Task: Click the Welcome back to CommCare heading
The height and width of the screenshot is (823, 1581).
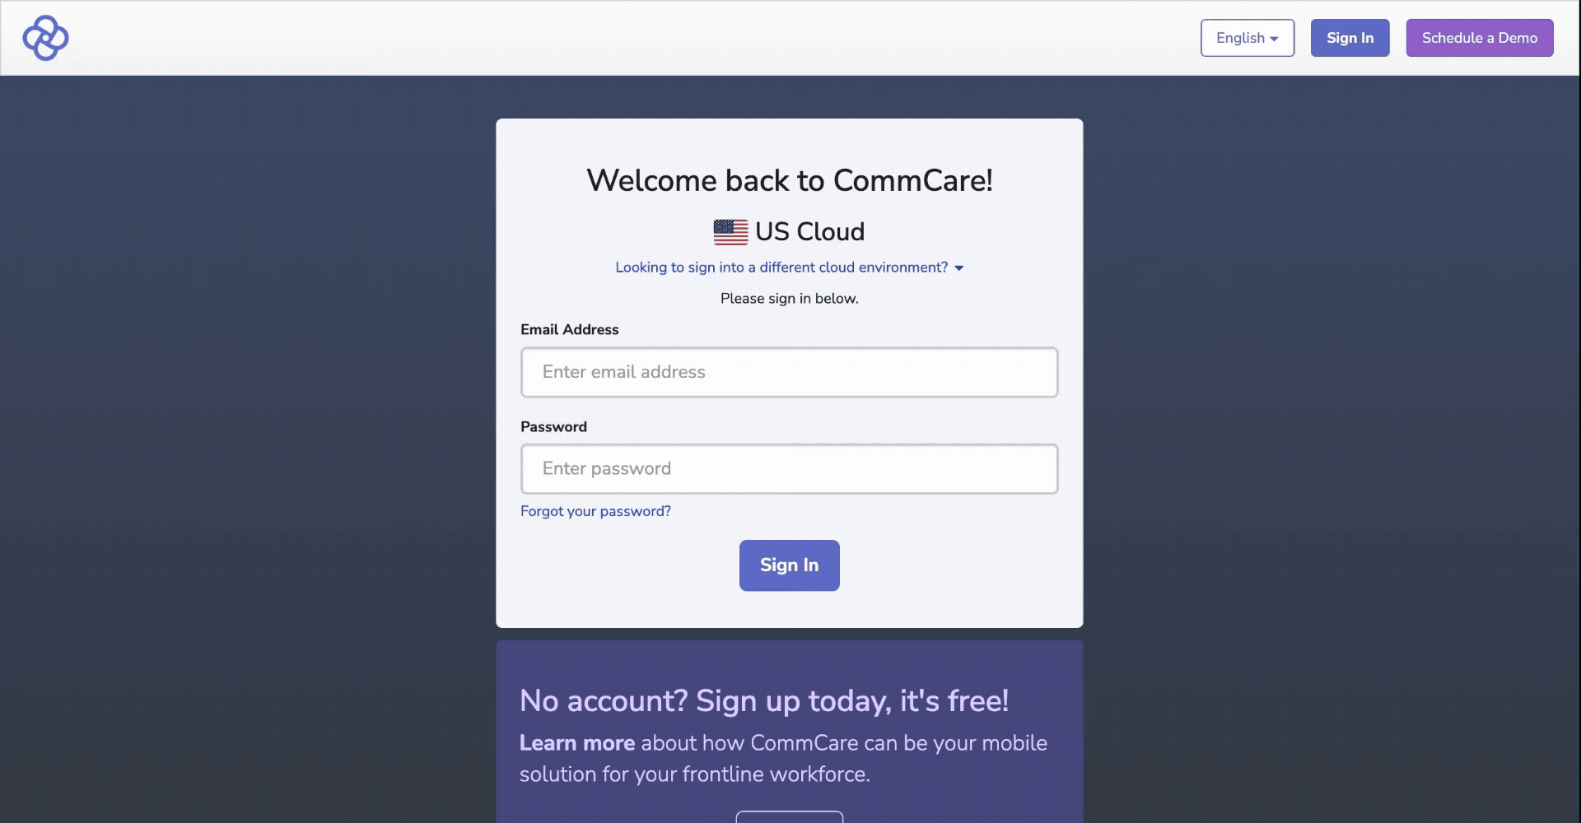Action: (789, 180)
